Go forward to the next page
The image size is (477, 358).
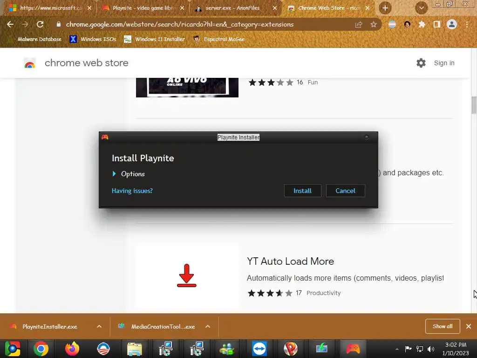click(x=25, y=24)
